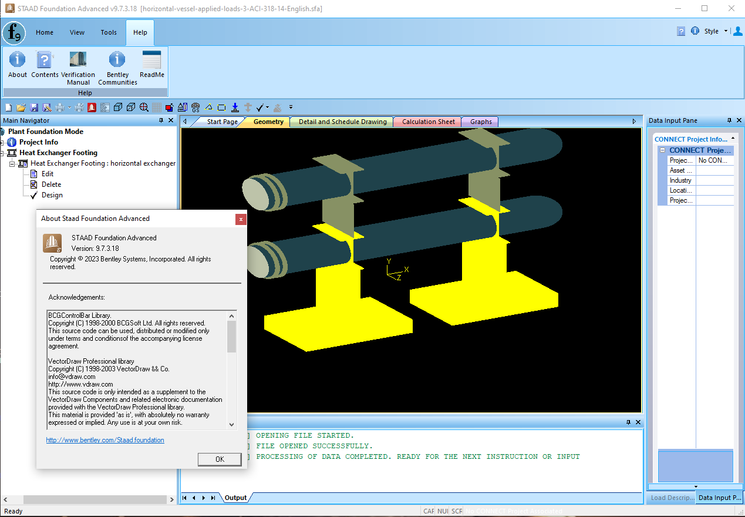Click the open folder toolbar icon
Image resolution: width=745 pixels, height=517 pixels.
pyautogui.click(x=21, y=108)
